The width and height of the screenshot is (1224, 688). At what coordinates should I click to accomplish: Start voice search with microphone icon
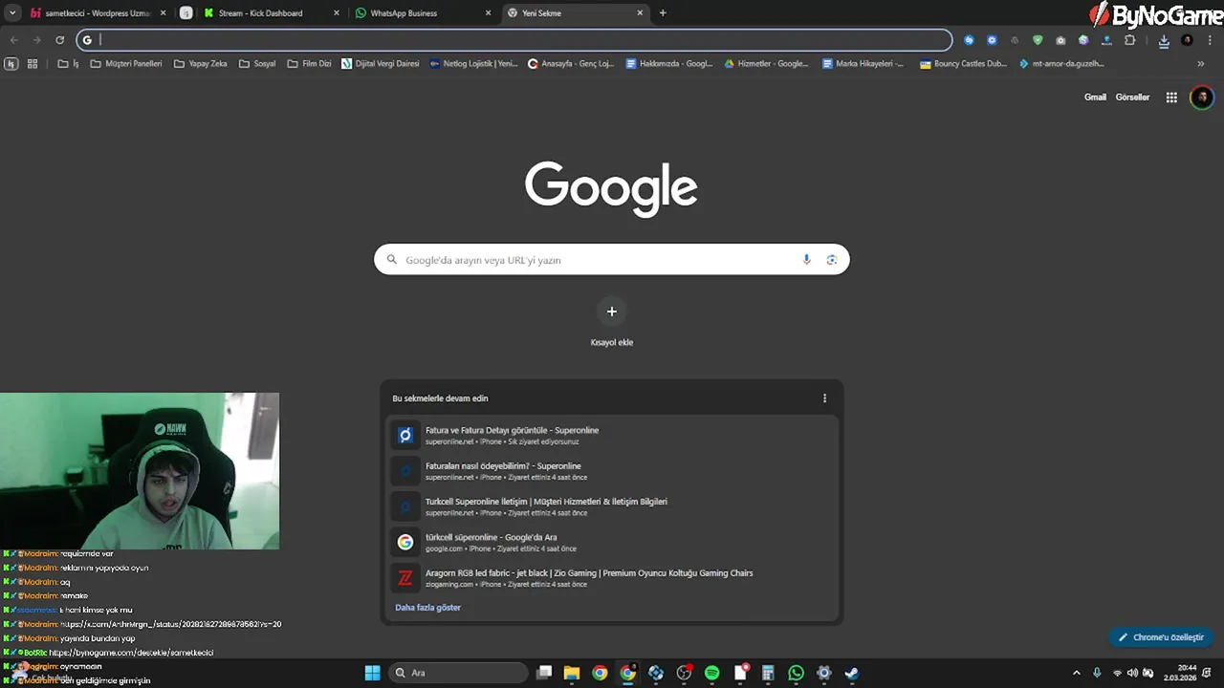(x=806, y=260)
